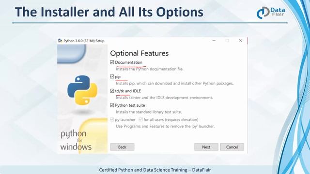This screenshot has height=174, width=310.
Task: Proceed with the Next button
Action: [206, 147]
